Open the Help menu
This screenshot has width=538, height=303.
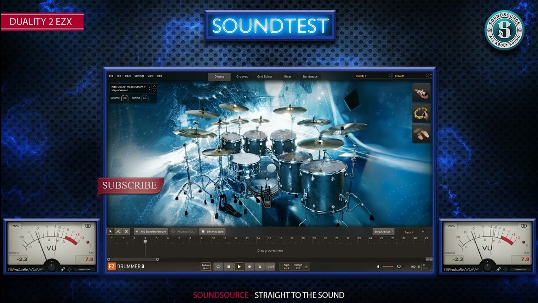(160, 76)
